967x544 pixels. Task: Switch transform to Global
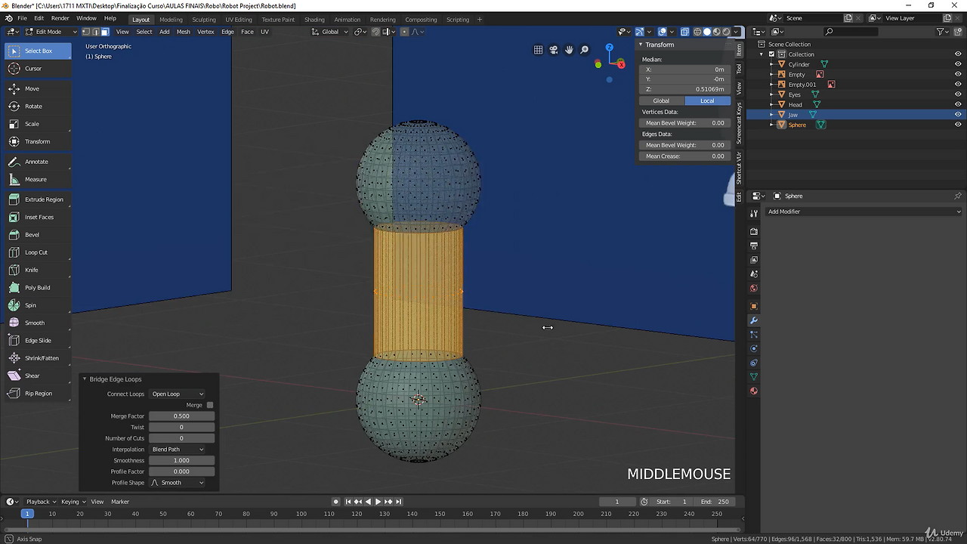point(661,100)
